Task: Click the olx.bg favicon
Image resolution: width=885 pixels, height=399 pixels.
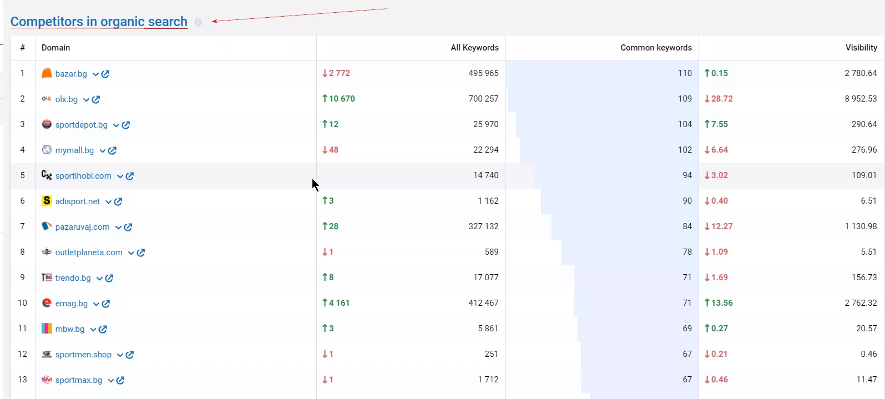Action: [x=47, y=98]
